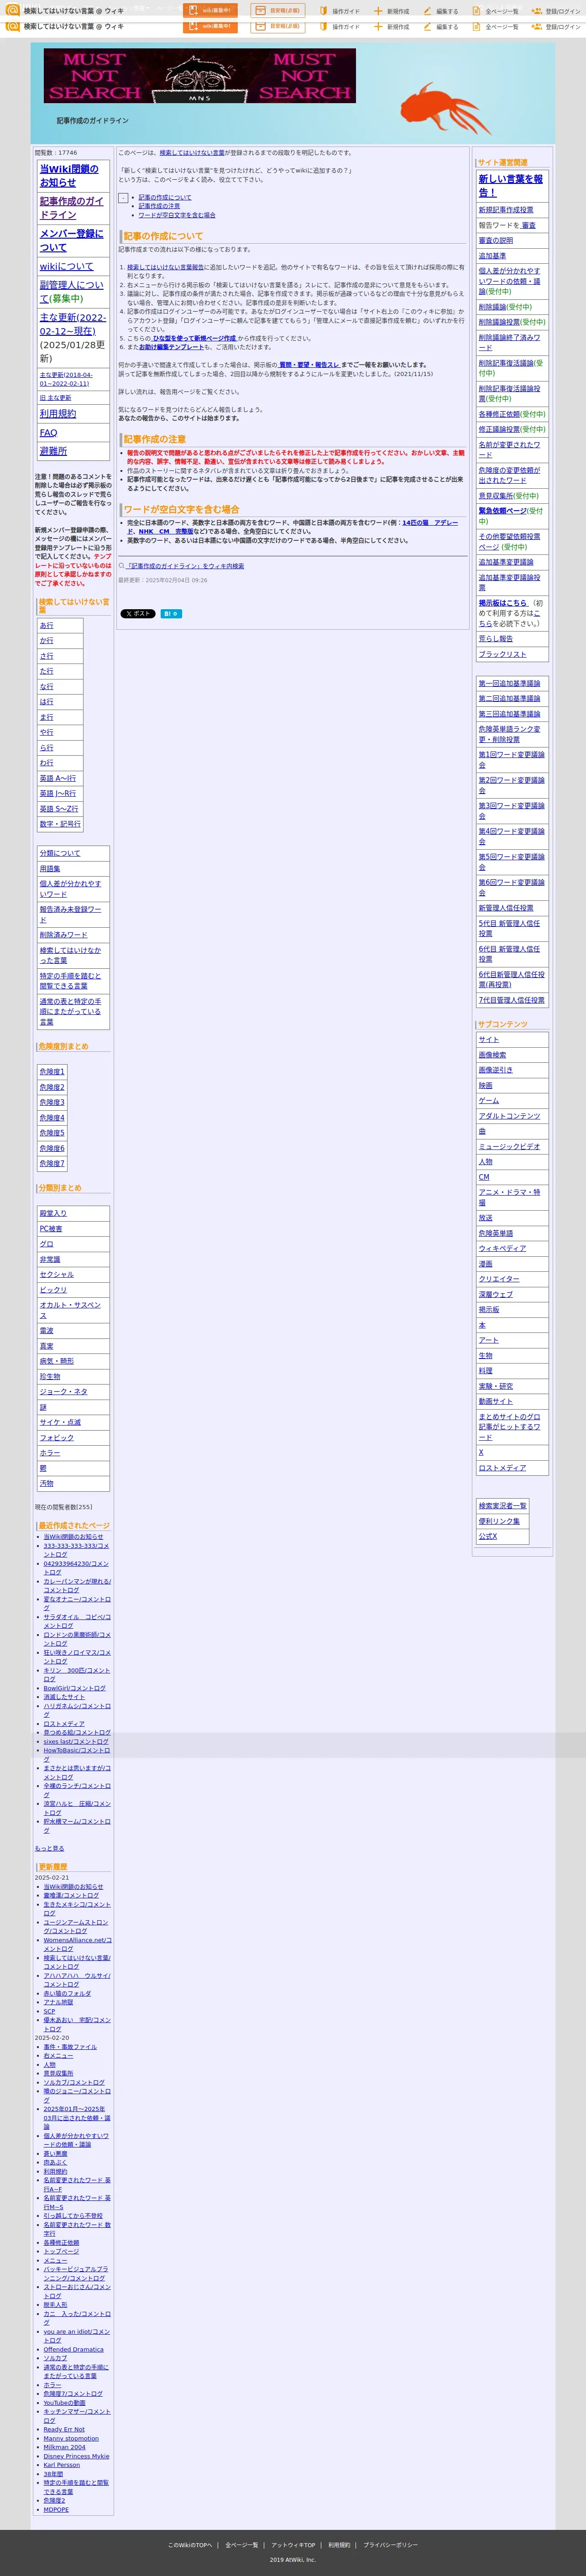
Task: Open 画像検索 subcontent link
Action: pyautogui.click(x=492, y=1055)
